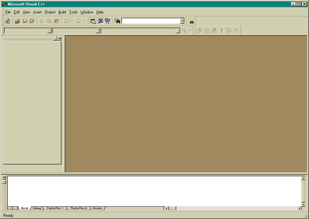The height and width of the screenshot is (219, 309).
Task: Click the Execute Program exclamation icon
Action: 221,30
